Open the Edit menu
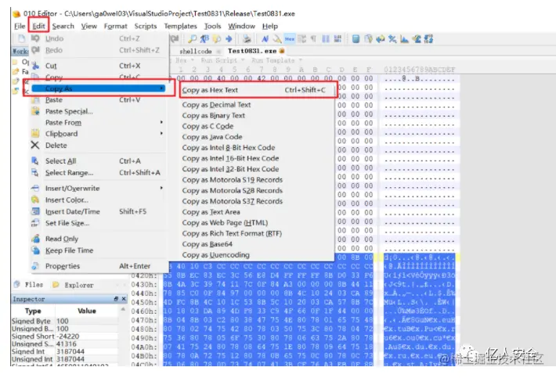Image resolution: width=556 pixels, height=378 pixels. pos(38,26)
